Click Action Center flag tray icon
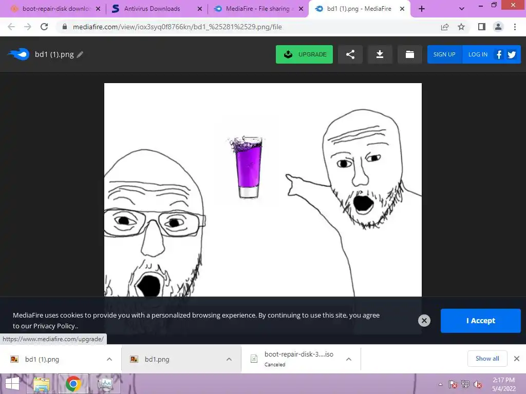Screen dimensions: 526x394 (x=453, y=384)
